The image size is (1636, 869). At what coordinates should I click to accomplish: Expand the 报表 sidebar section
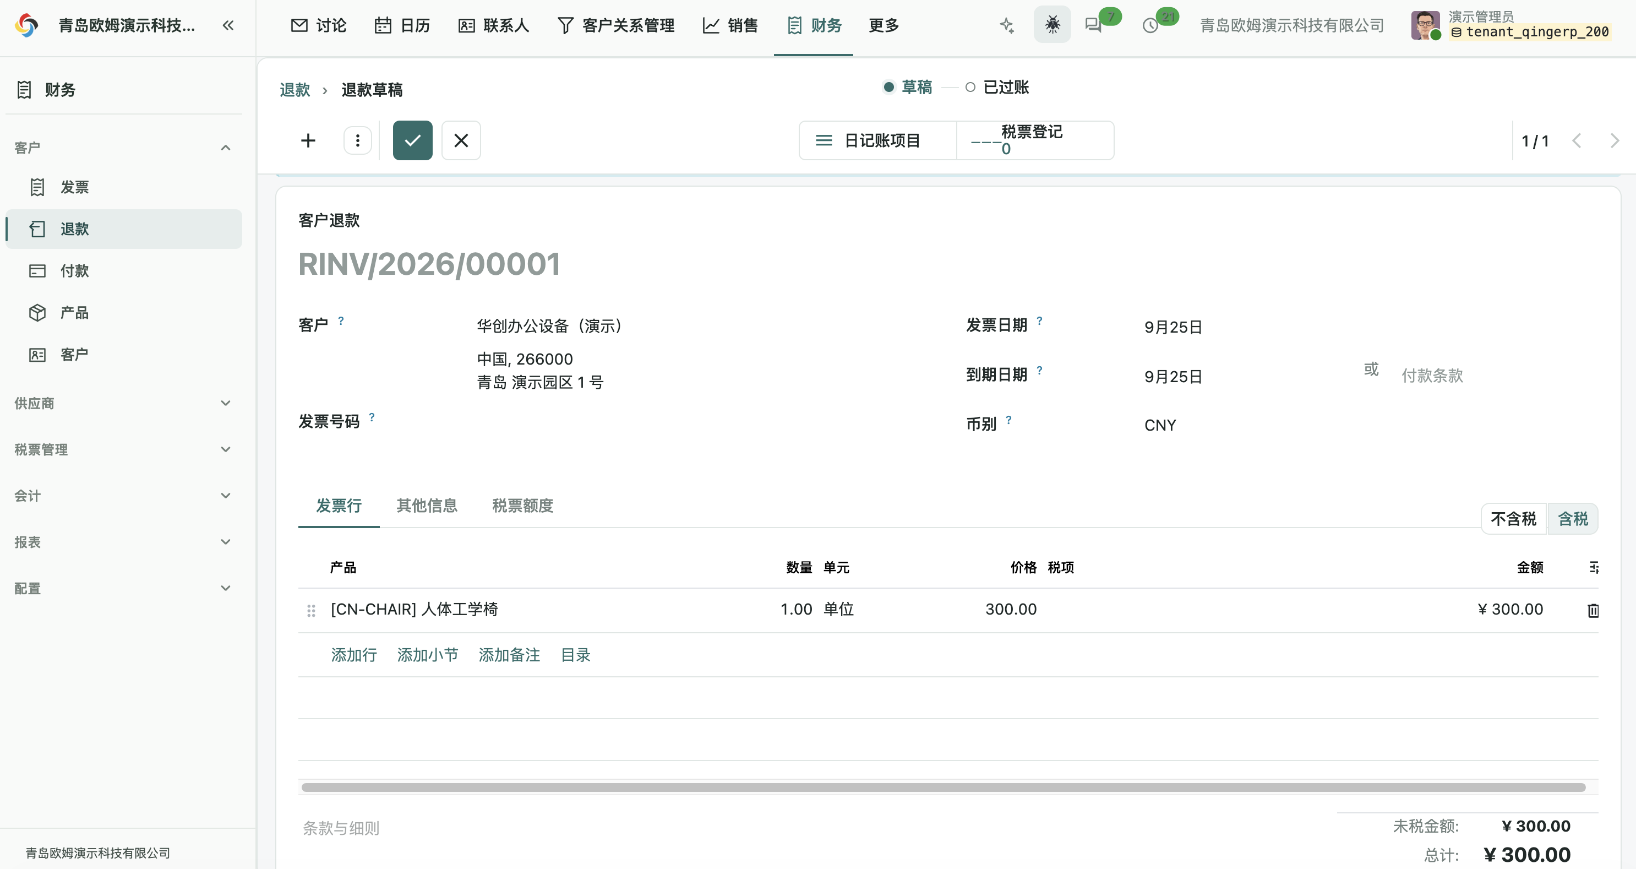pyautogui.click(x=123, y=542)
